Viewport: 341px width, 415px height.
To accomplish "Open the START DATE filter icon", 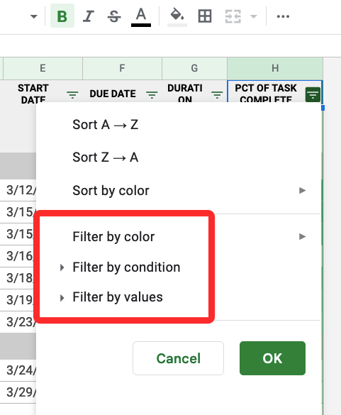I will (x=72, y=94).
